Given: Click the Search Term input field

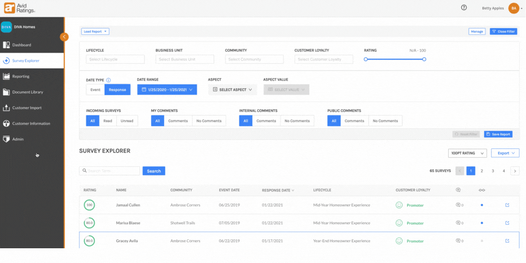Looking at the screenshot, I should click(x=109, y=171).
